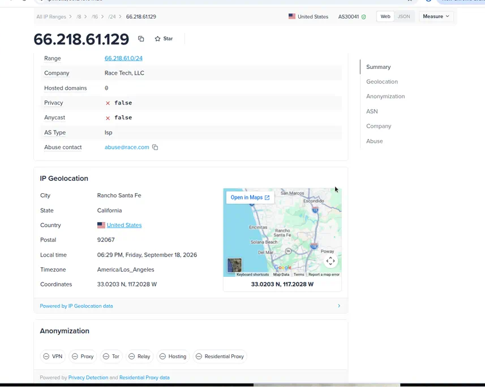This screenshot has height=387, width=485.
Task: Click the verified ASN shield icon
Action: click(x=364, y=17)
